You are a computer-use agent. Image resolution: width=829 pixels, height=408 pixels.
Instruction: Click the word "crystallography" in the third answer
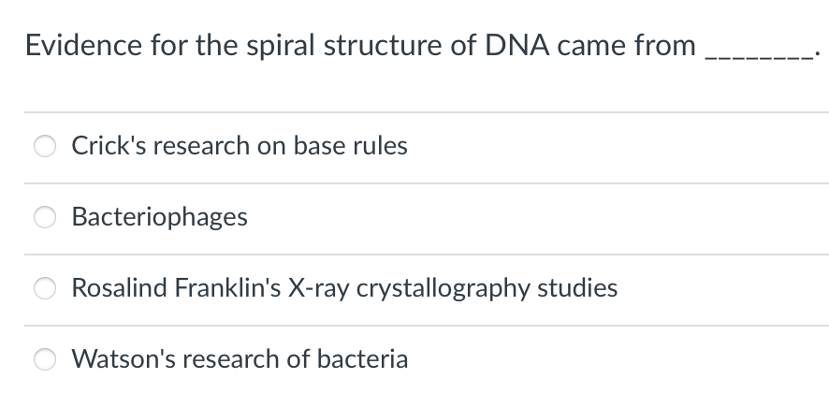click(444, 288)
